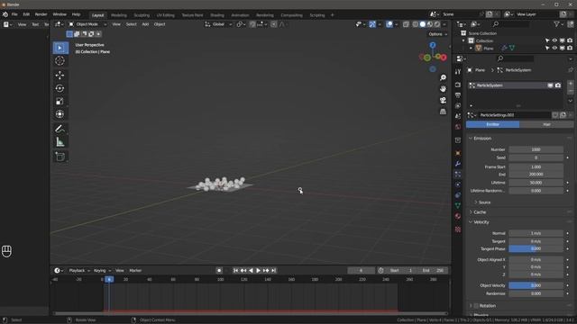Remove particle system slot with minus
577x324 pixels.
571,91
